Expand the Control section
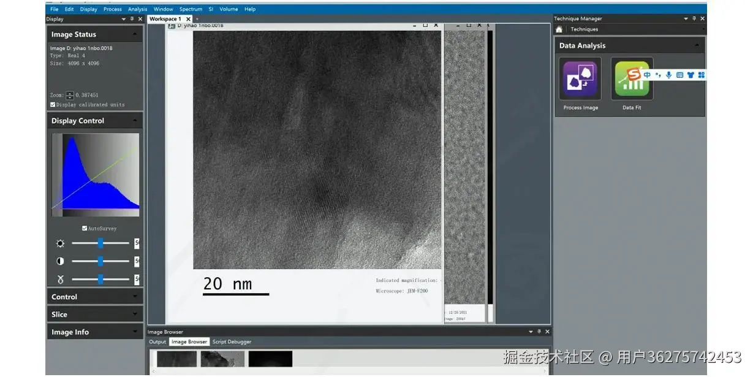The image size is (753, 377). [x=135, y=297]
